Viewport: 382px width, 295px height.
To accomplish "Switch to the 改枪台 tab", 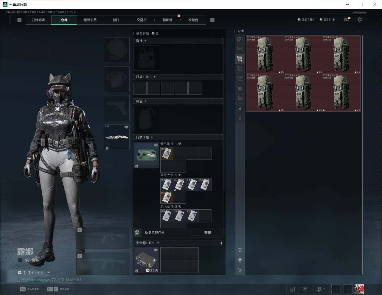I will point(193,20).
